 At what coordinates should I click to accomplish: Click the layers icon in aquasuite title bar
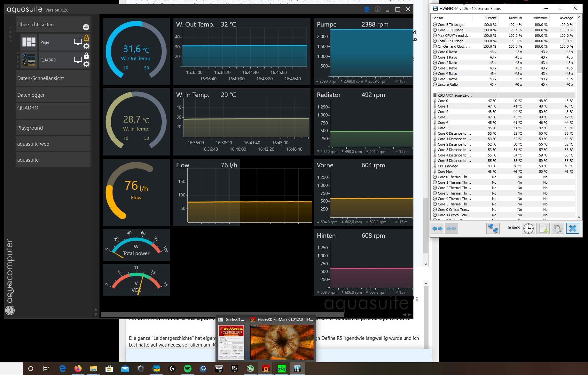coord(367,9)
